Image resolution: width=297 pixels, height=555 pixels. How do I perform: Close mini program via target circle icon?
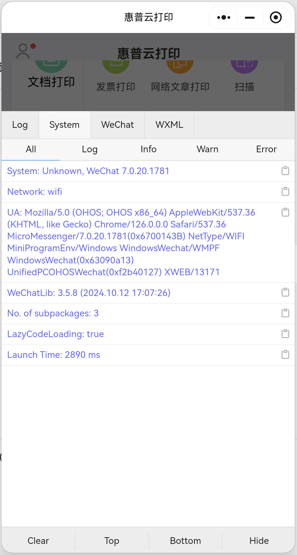click(276, 17)
